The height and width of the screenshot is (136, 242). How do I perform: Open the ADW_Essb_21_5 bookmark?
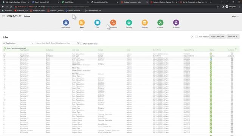21,11
